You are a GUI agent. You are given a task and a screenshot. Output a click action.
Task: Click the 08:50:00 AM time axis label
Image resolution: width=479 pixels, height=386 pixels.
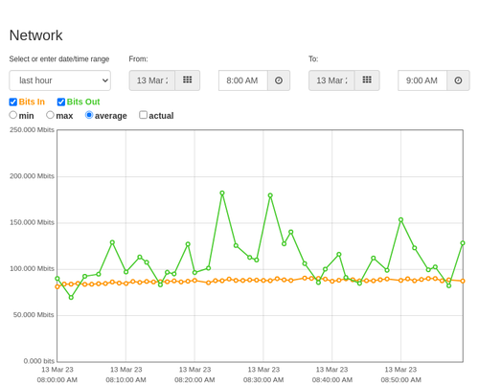click(x=400, y=380)
